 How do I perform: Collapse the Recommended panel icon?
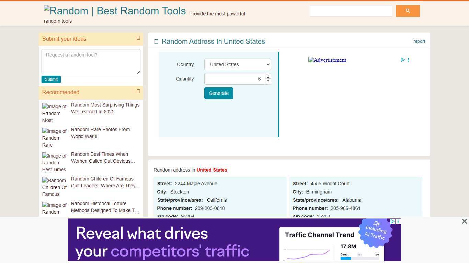coord(138,91)
